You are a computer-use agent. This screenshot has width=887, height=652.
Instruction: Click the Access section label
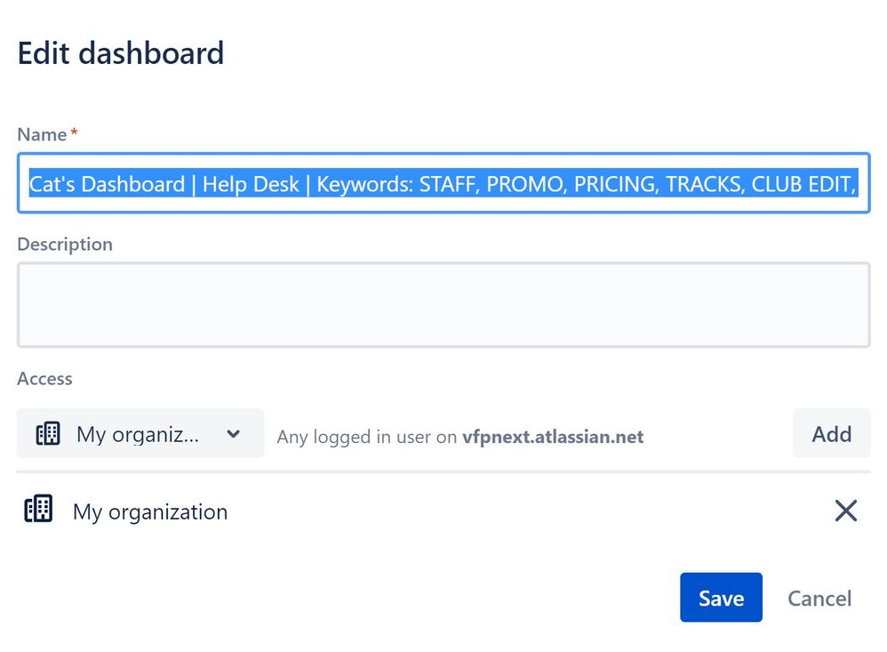(x=44, y=379)
